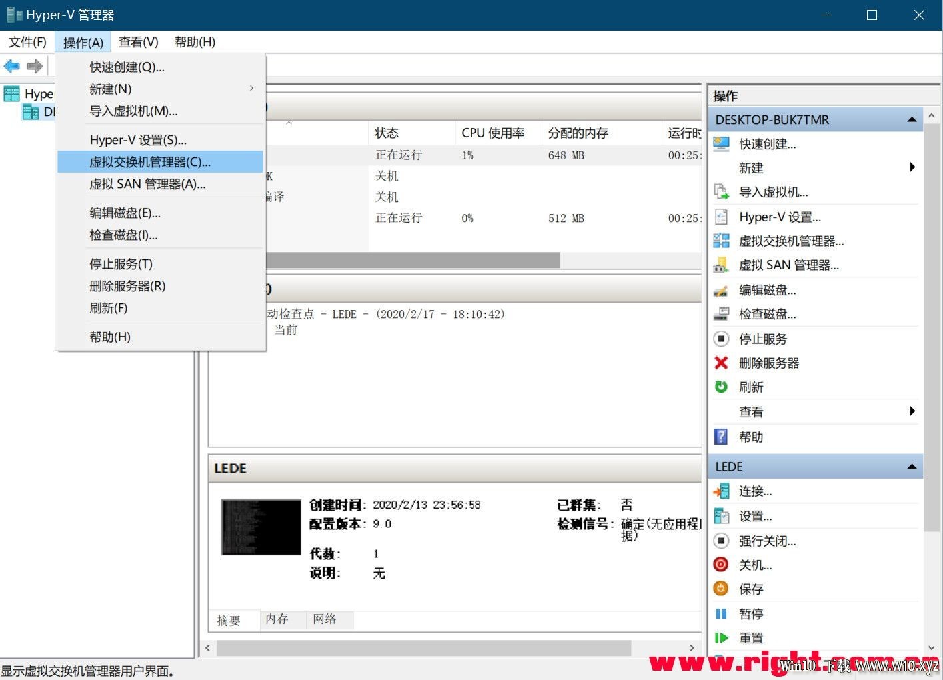This screenshot has height=680, width=943.
Task: Expand 新建(N) submenu arrow in menu
Action: coord(251,88)
